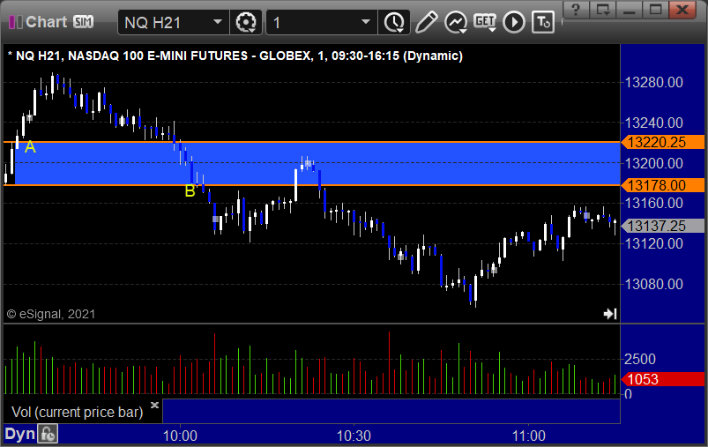Click the purple chart window icon

(x=16, y=22)
